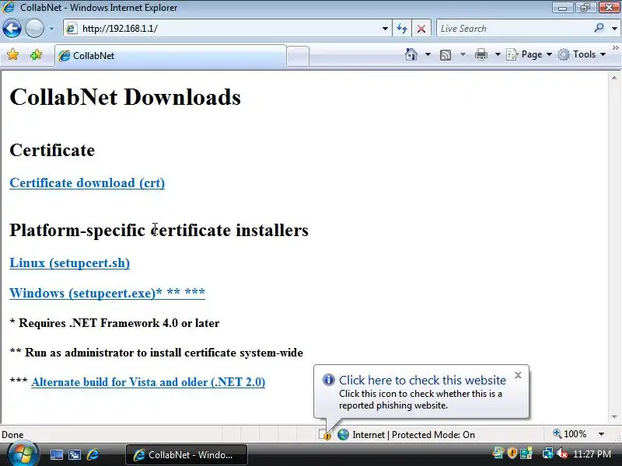The width and height of the screenshot is (622, 466).
Task: Click the page scrollbar up arrow
Action: pyautogui.click(x=614, y=78)
